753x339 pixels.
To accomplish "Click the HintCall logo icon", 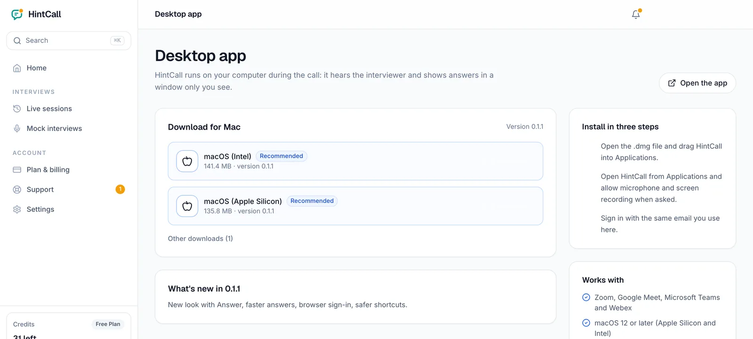I will pos(17,14).
